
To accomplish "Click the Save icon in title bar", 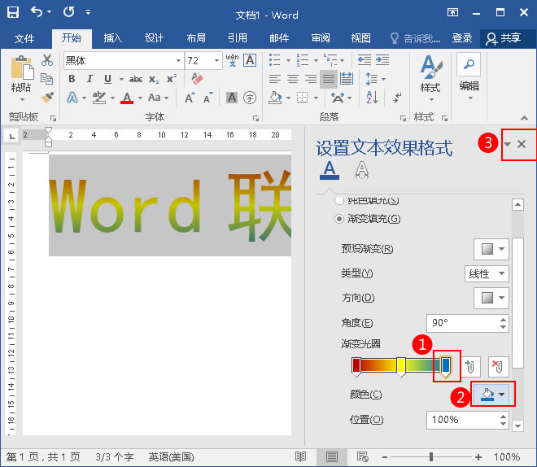I will [x=13, y=12].
